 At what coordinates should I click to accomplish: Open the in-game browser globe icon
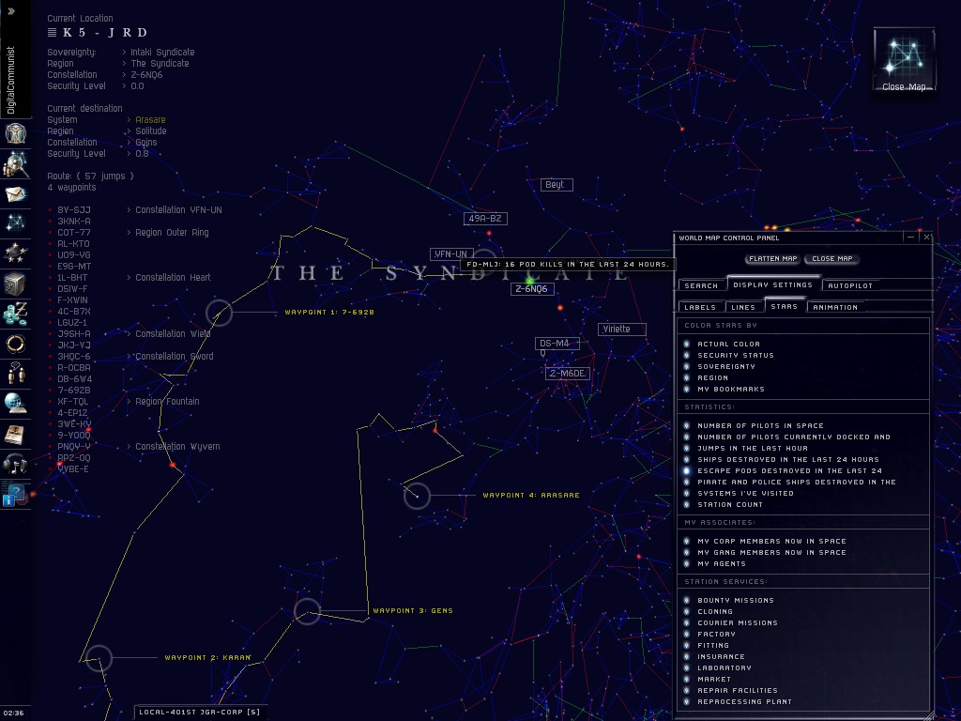click(15, 404)
